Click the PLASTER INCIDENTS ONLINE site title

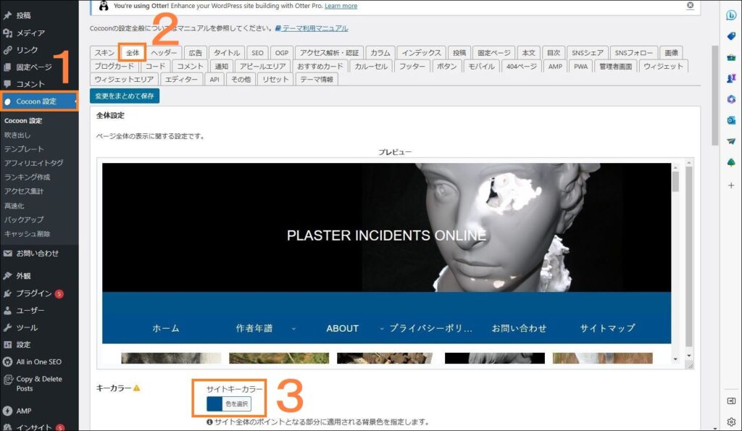[386, 235]
